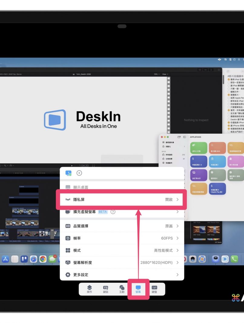244x323 pixels.
Task: Open the 鍵盤 keyboard toolbar button
Action: click(154, 289)
